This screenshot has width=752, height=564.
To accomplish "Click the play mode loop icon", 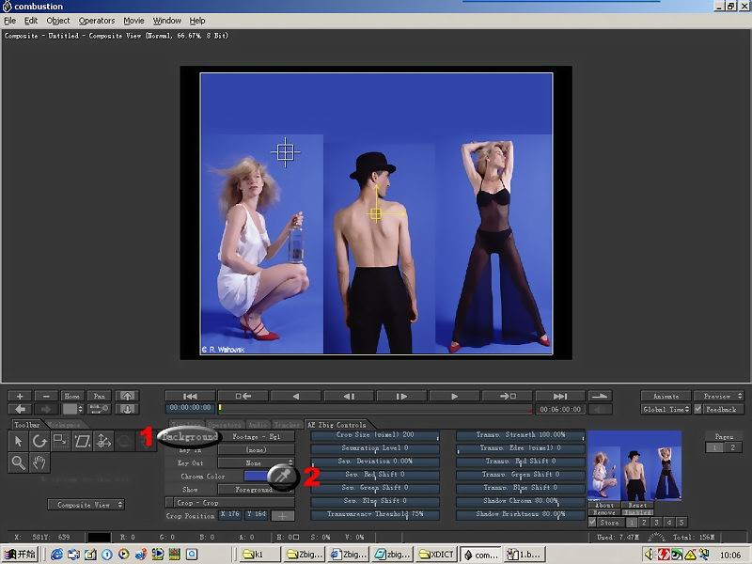I will pos(600,396).
